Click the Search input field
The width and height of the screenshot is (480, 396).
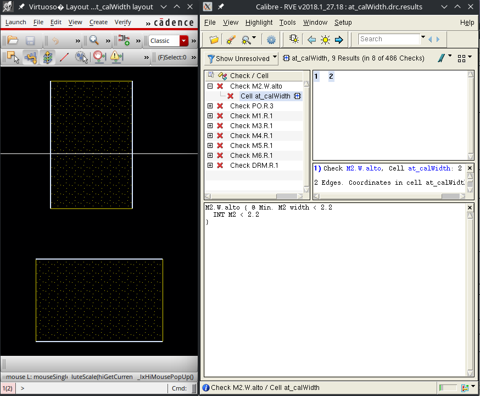[389, 39]
